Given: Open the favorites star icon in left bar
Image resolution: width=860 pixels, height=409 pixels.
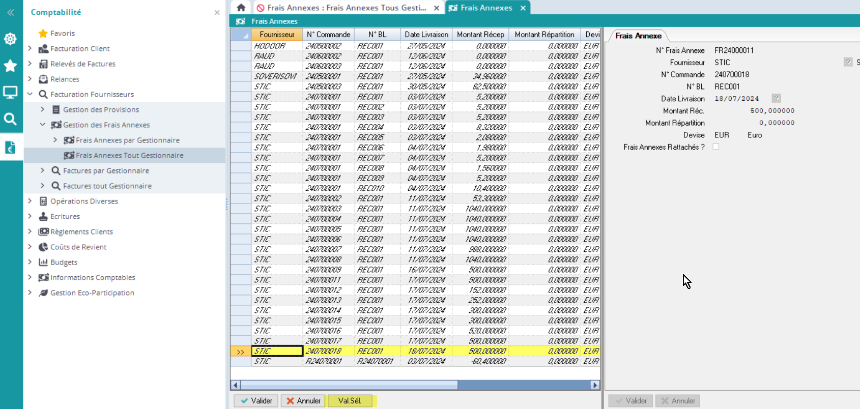Looking at the screenshot, I should [x=10, y=66].
